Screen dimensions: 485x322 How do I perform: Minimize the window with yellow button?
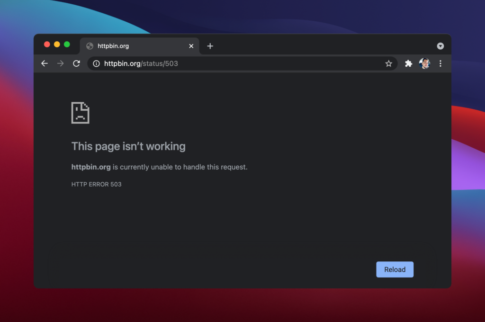coord(57,45)
